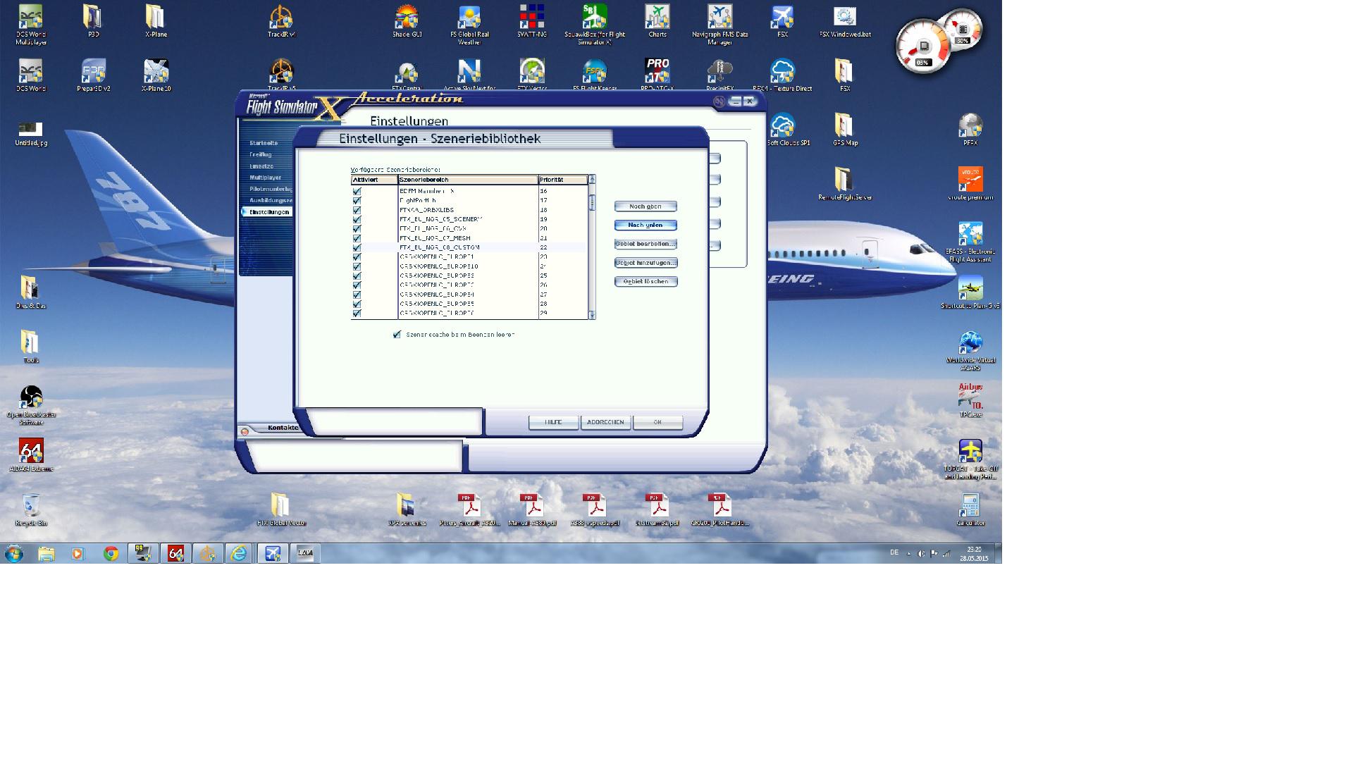This screenshot has height=761, width=1353.
Task: Select Multiplayer in the FSX sidebar
Action: click(x=265, y=178)
